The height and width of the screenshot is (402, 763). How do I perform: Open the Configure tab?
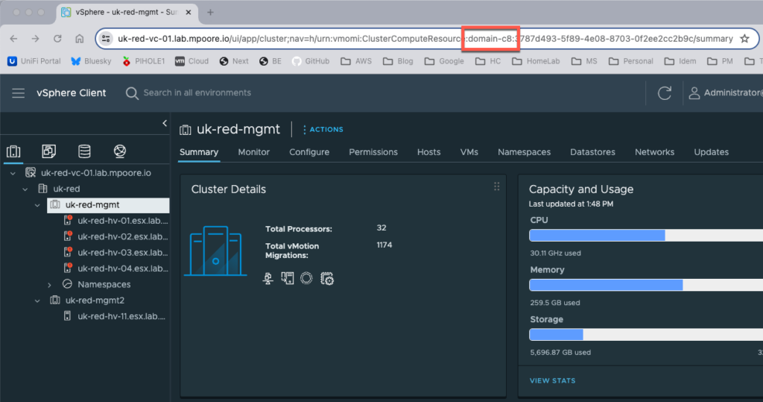(309, 152)
